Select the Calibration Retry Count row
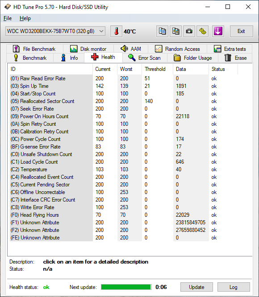The height and width of the screenshot is (297, 259). click(x=124, y=132)
